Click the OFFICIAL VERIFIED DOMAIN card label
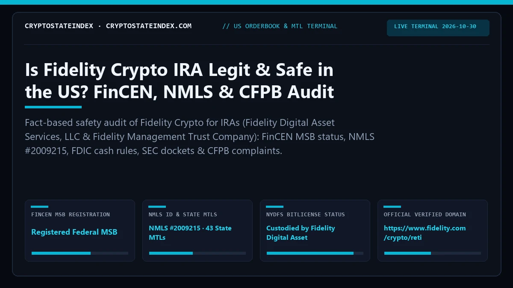Viewport: 513px width, 288px height. [x=425, y=215]
